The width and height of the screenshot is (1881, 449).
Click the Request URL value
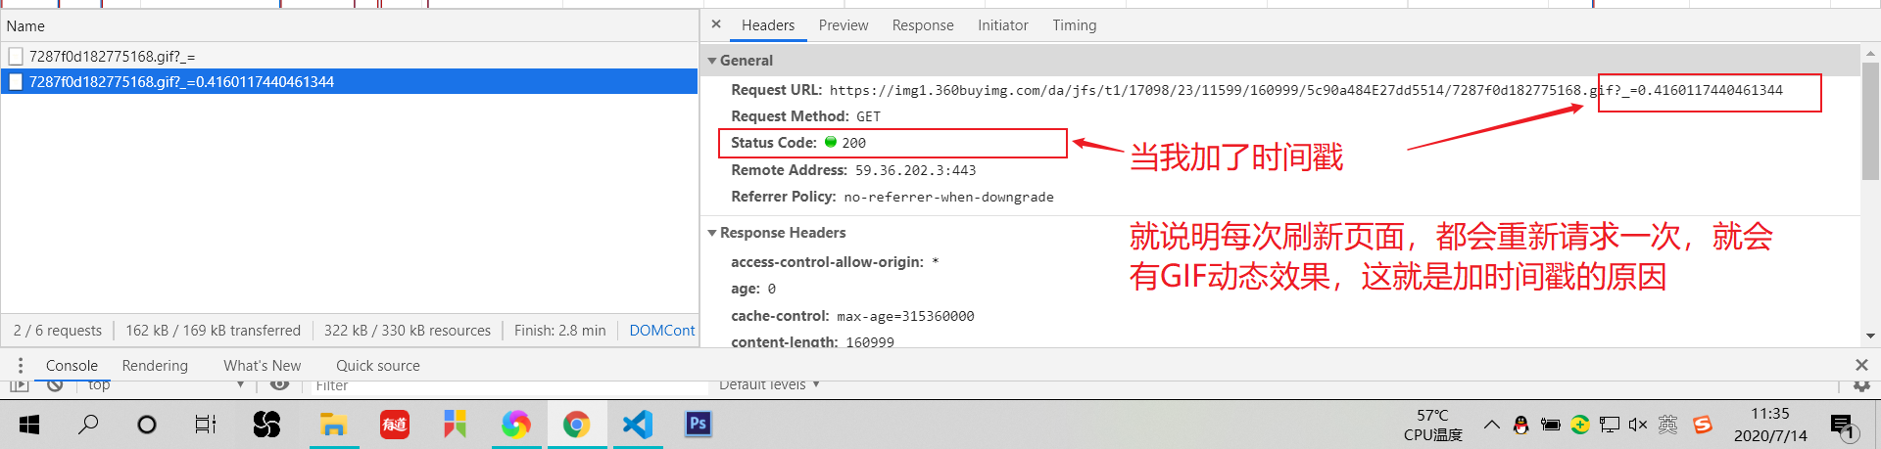pyautogui.click(x=1306, y=90)
